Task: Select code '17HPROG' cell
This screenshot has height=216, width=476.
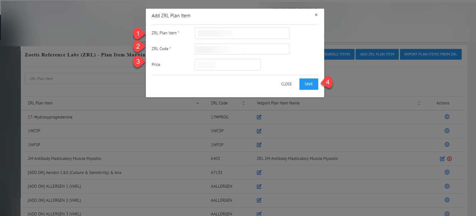Action: click(220, 117)
